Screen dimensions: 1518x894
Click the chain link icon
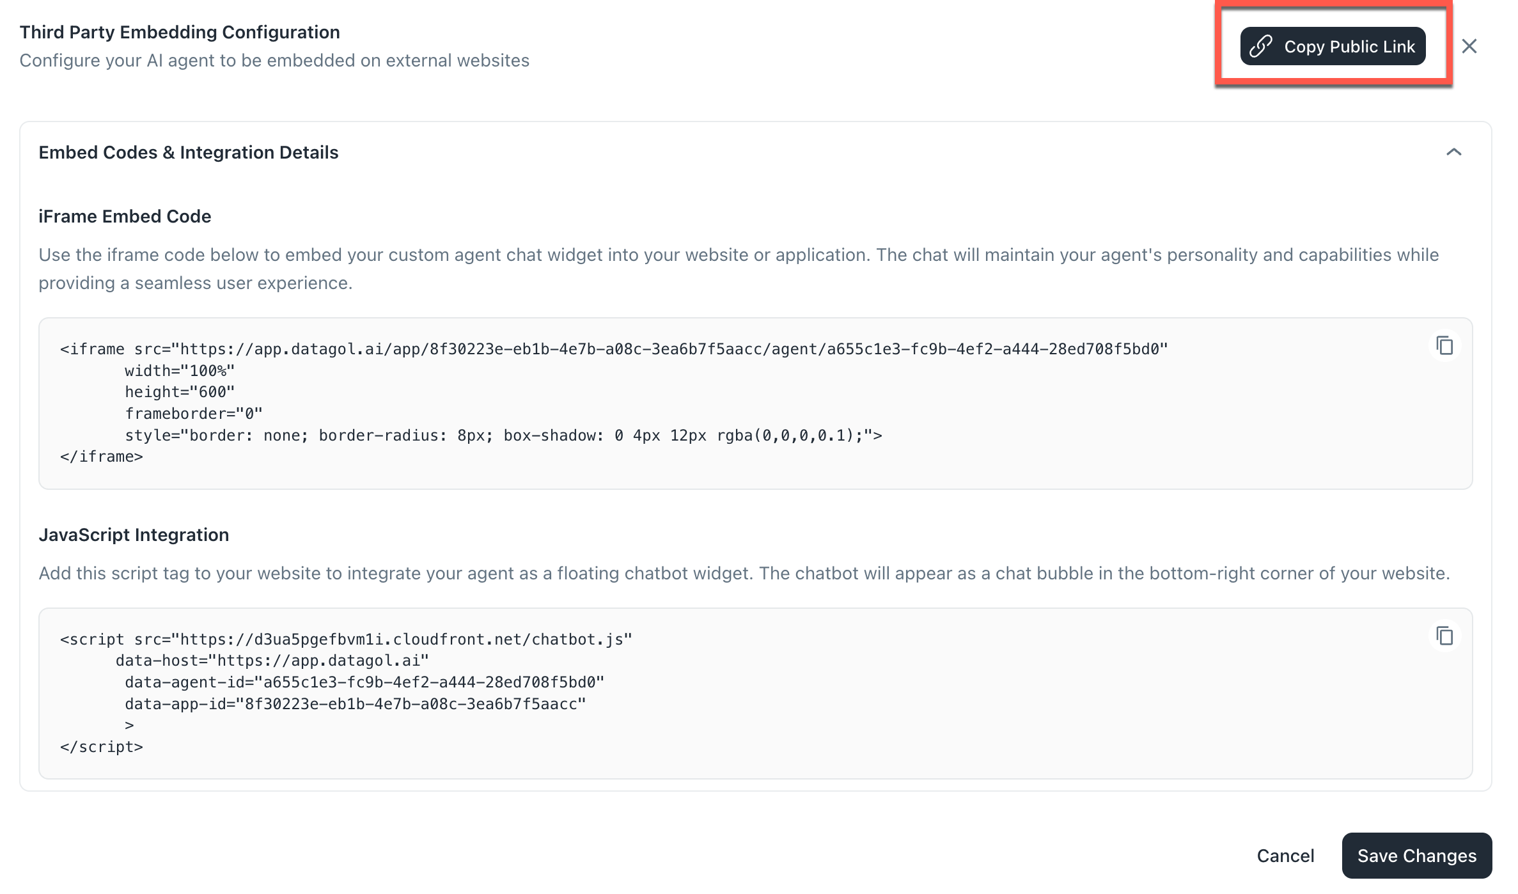1261,47
